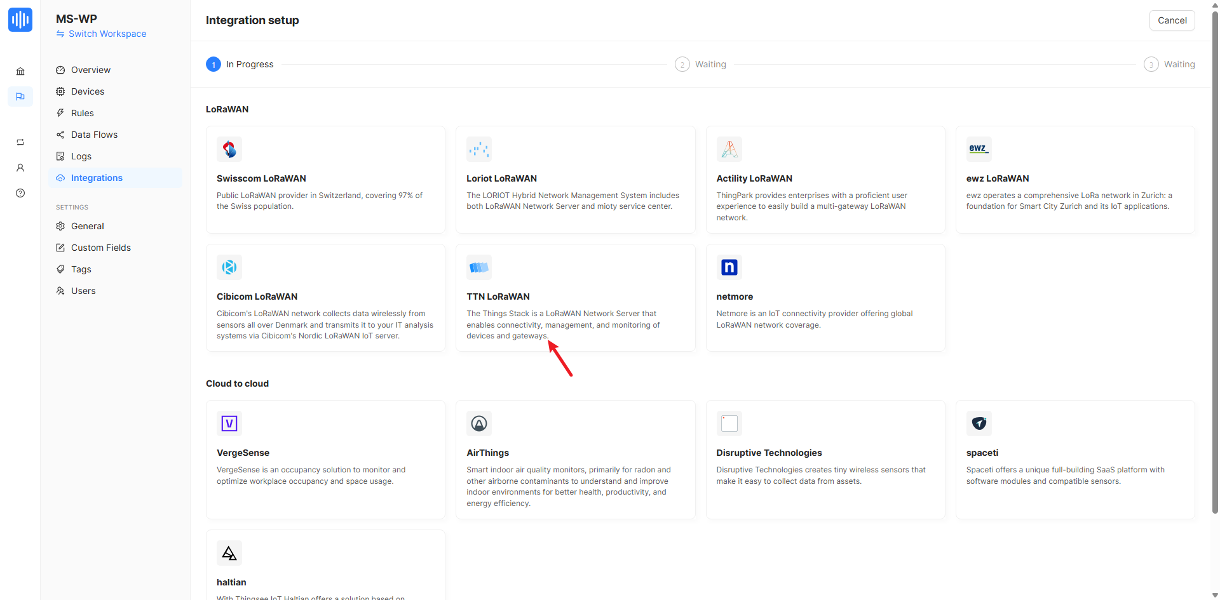Click the MS-WP workspace name
Screen dimensions: 1220x600
tap(76, 19)
